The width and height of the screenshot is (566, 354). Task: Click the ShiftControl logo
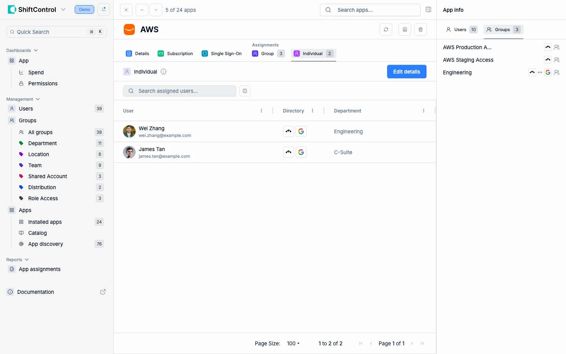(11, 9)
